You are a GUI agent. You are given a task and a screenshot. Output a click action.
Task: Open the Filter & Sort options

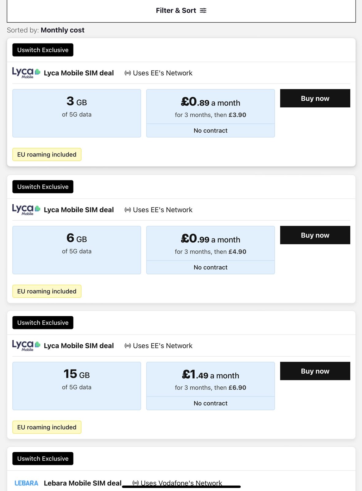(x=181, y=11)
